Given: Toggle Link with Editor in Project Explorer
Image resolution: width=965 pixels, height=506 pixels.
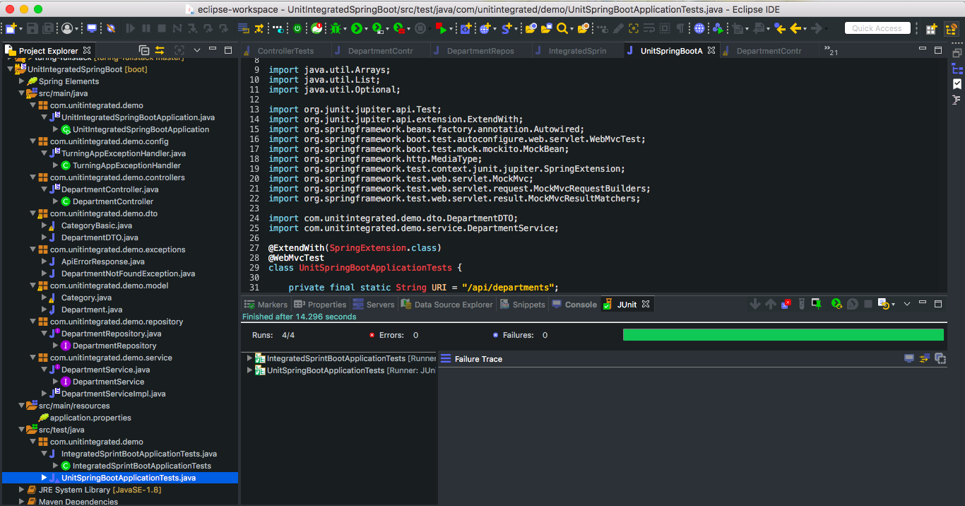Looking at the screenshot, I should tap(160, 50).
